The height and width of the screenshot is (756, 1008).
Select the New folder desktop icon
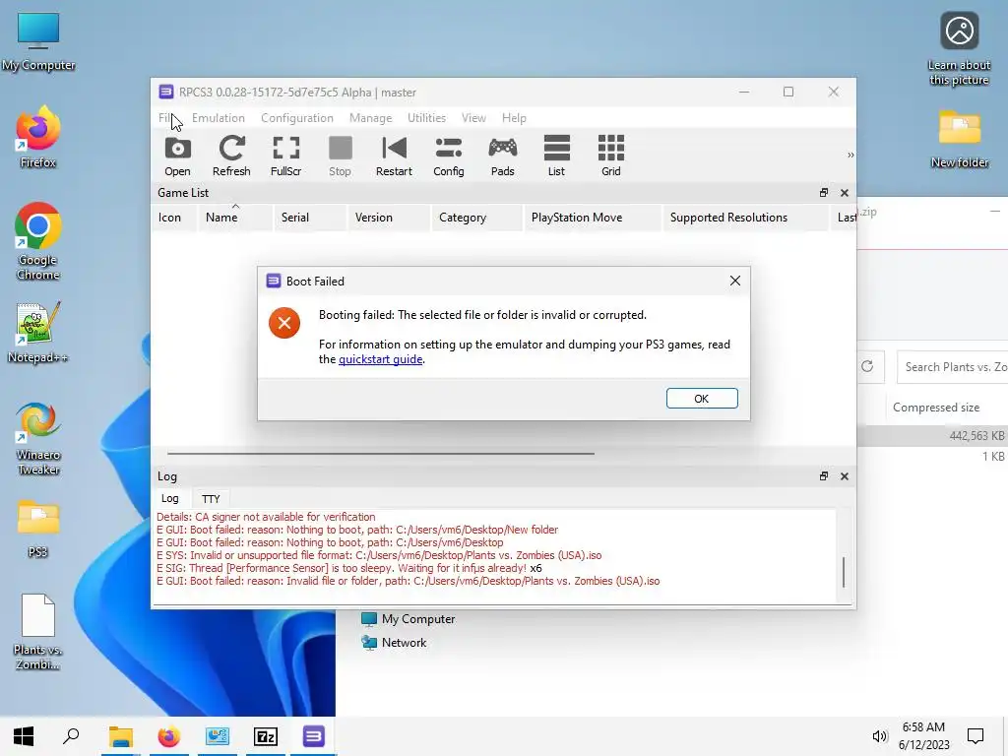point(959,139)
